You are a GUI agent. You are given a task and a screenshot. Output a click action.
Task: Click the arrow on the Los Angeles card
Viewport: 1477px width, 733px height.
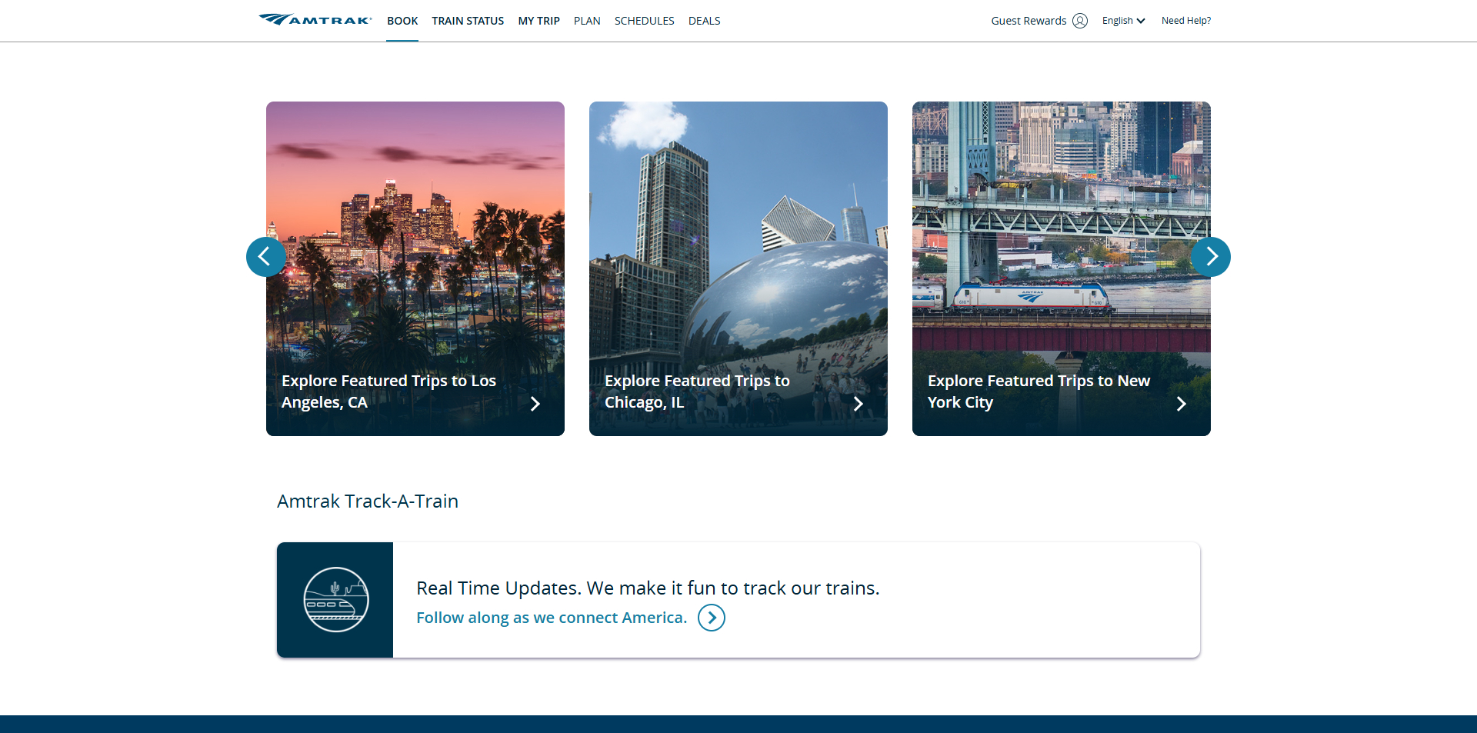point(535,403)
